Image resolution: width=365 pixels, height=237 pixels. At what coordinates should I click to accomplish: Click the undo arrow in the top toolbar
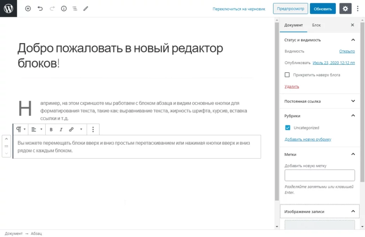coord(39,9)
